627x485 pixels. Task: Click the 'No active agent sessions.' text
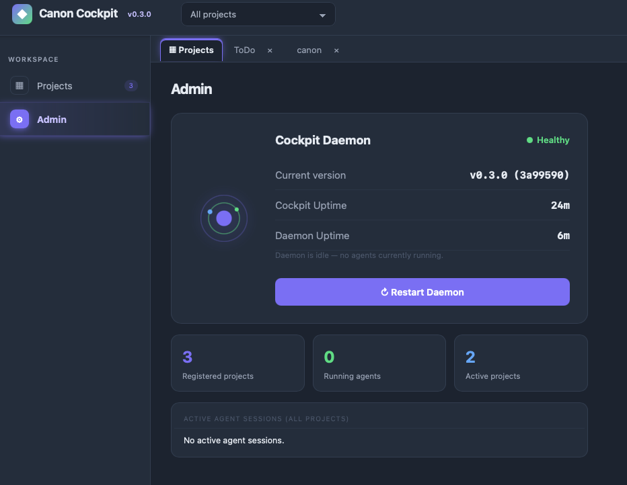point(234,440)
